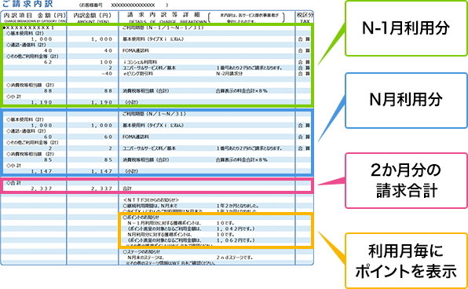Click the 62 other charges total
468x289 pixels.
pos(48,62)
